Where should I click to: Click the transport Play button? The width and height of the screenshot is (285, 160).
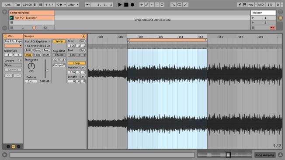[x=120, y=5]
